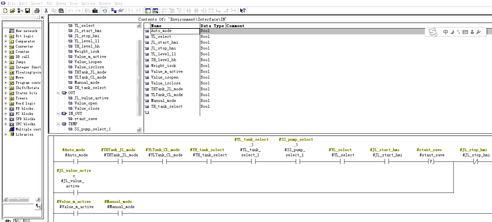
Task: Close the program elements catalog panel
Action: [42, 17]
